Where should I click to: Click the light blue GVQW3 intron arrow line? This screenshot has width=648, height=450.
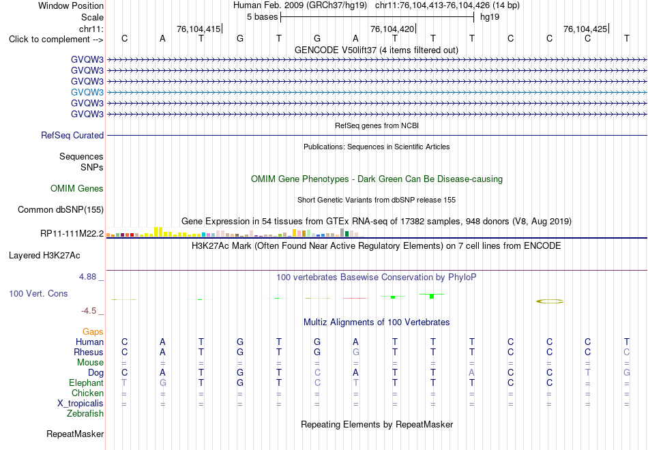377,92
